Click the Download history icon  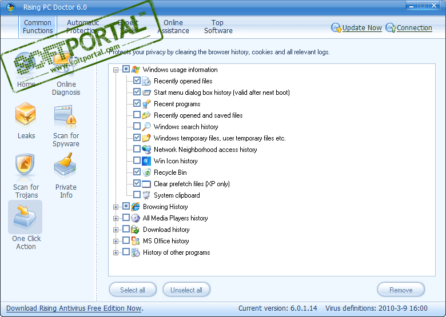[136, 230]
